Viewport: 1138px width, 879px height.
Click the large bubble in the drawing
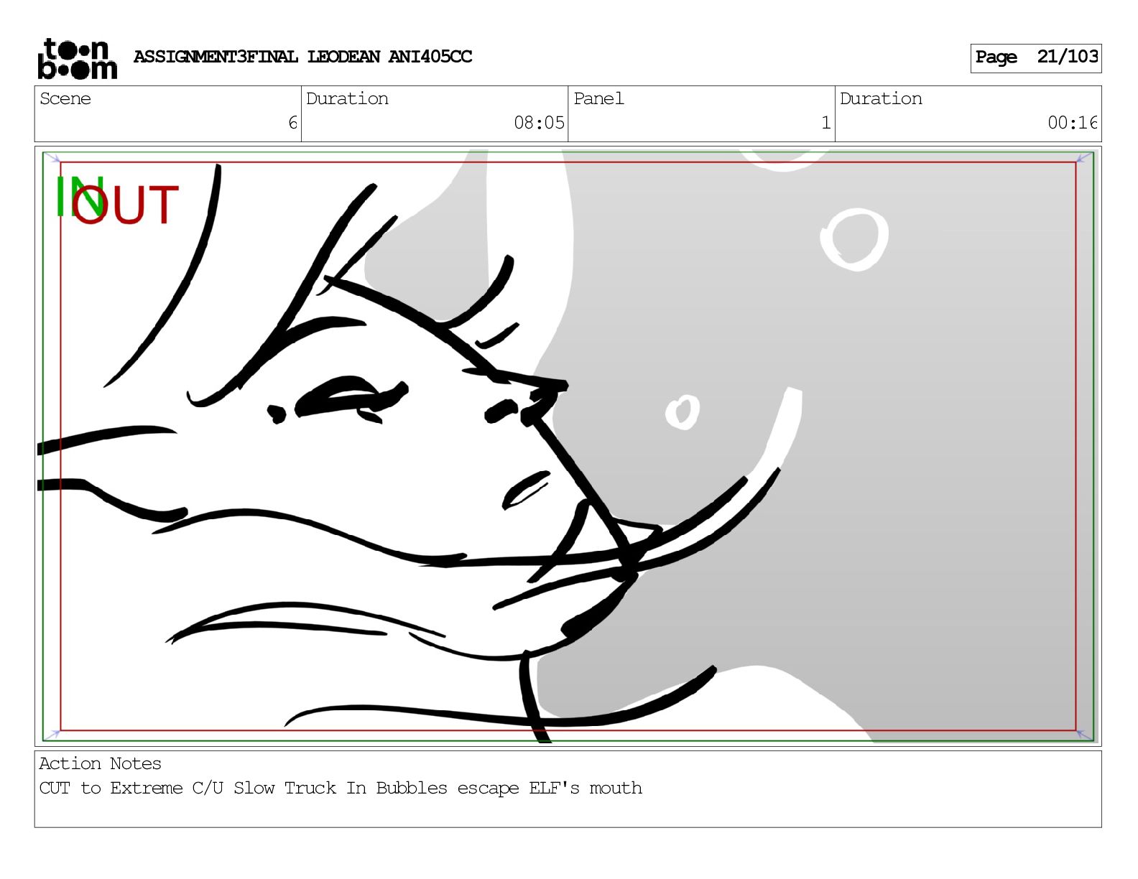[854, 239]
